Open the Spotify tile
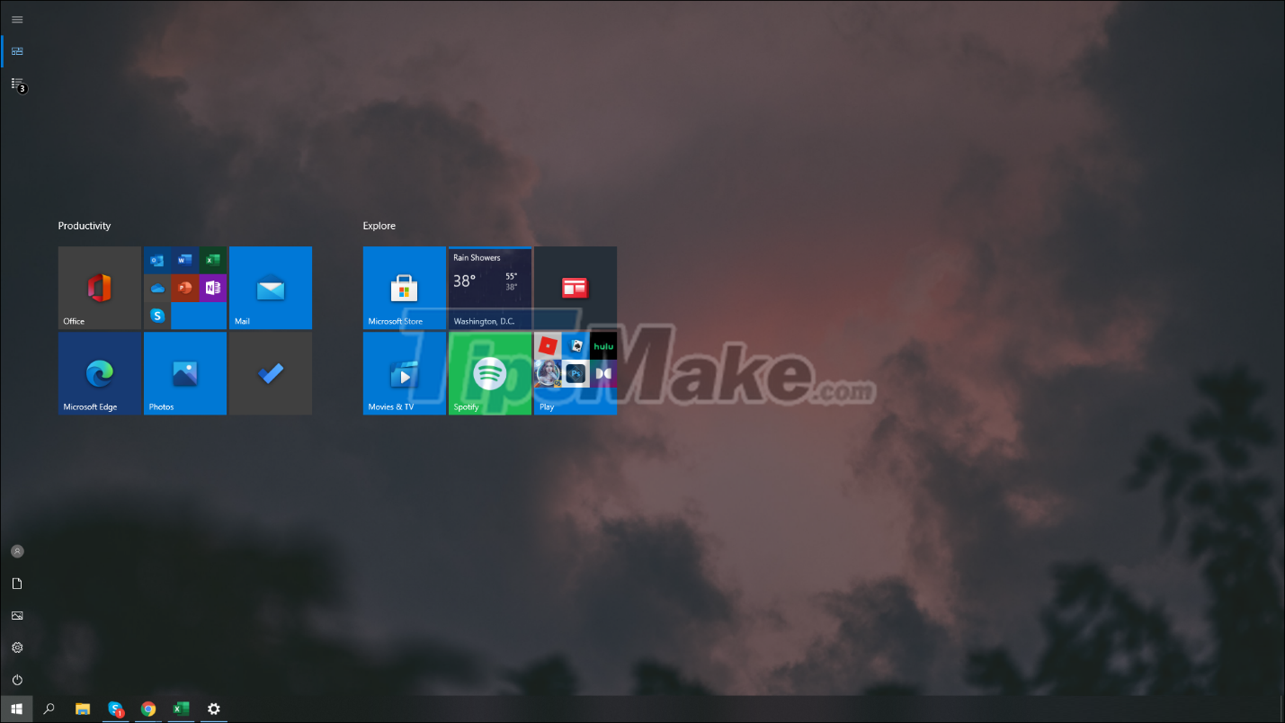The width and height of the screenshot is (1285, 723). [489, 372]
